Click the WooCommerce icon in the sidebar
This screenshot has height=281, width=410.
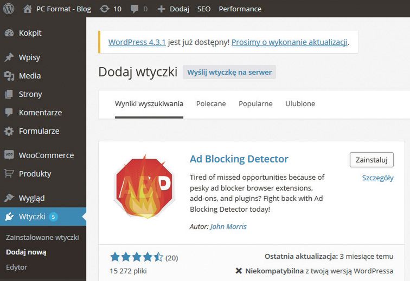point(9,155)
